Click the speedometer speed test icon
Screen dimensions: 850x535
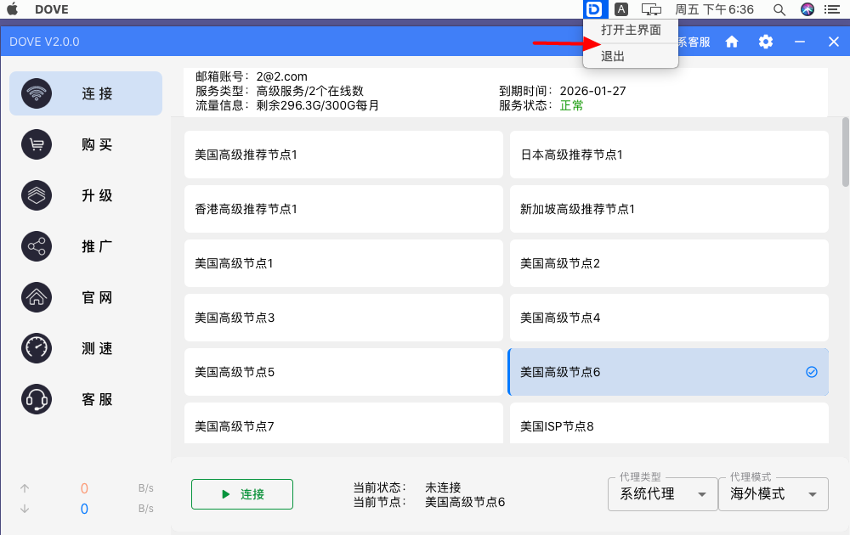[37, 348]
